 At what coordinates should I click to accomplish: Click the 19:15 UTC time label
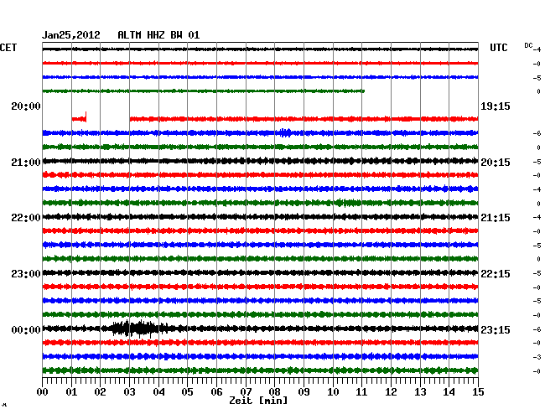click(496, 106)
